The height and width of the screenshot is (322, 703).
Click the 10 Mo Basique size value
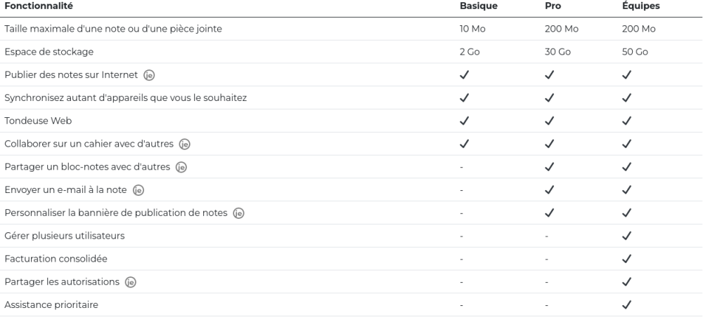[472, 29]
